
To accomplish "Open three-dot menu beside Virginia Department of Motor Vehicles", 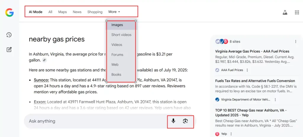I will 275,100.
